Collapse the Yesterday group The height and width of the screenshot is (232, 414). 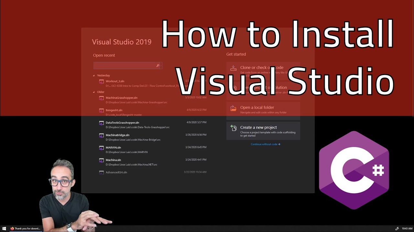pos(94,75)
